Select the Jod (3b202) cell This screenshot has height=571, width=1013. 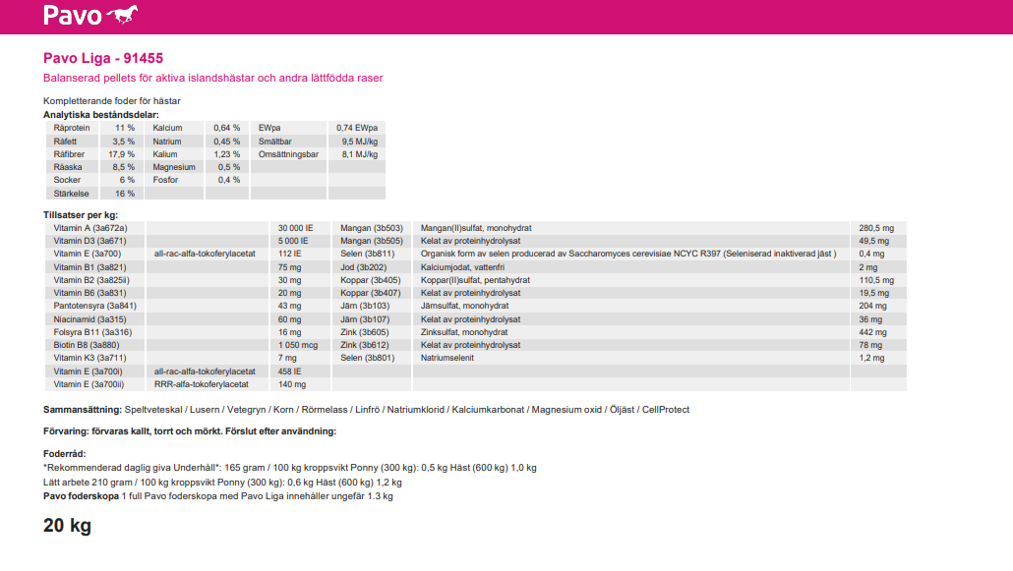click(363, 267)
